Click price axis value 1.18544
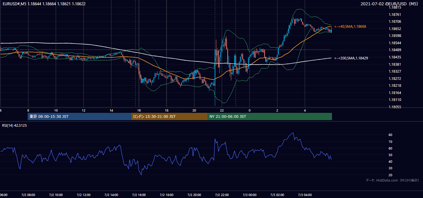 [x=395, y=43]
